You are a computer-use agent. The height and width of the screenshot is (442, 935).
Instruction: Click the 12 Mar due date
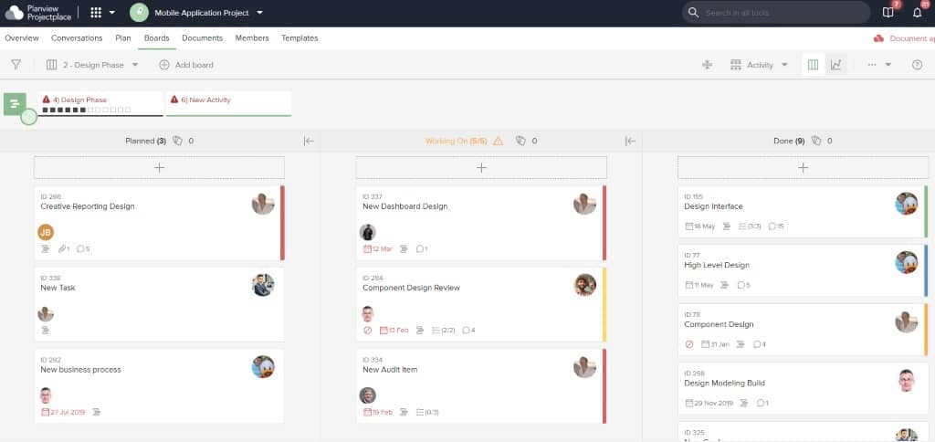(x=377, y=248)
